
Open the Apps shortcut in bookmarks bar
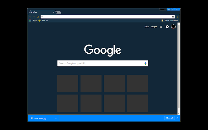33,20
